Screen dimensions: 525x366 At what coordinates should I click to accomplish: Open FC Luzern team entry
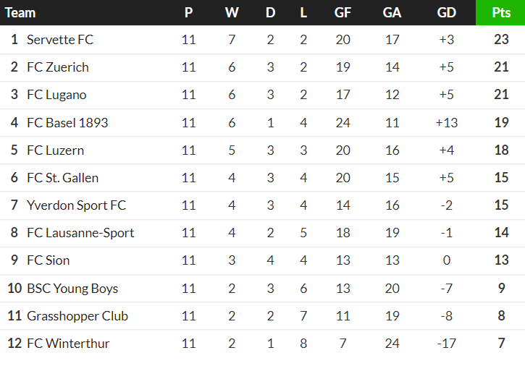click(x=55, y=150)
